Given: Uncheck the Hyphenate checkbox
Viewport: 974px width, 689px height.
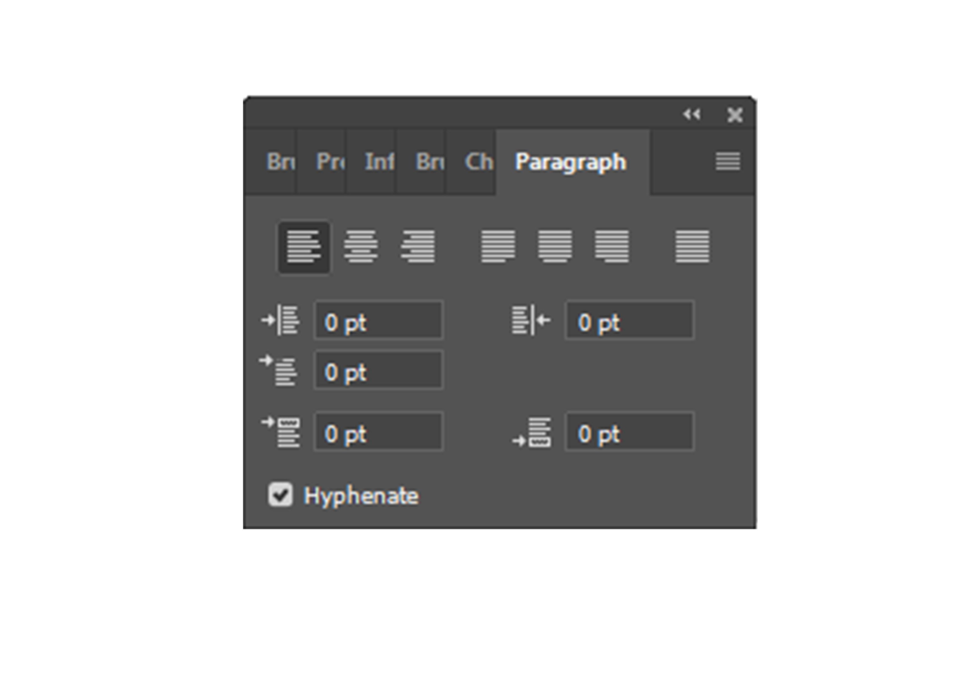Looking at the screenshot, I should tap(280, 494).
